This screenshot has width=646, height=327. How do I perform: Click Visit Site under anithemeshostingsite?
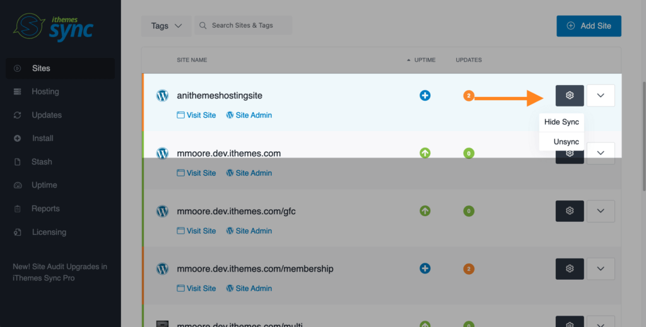click(197, 115)
